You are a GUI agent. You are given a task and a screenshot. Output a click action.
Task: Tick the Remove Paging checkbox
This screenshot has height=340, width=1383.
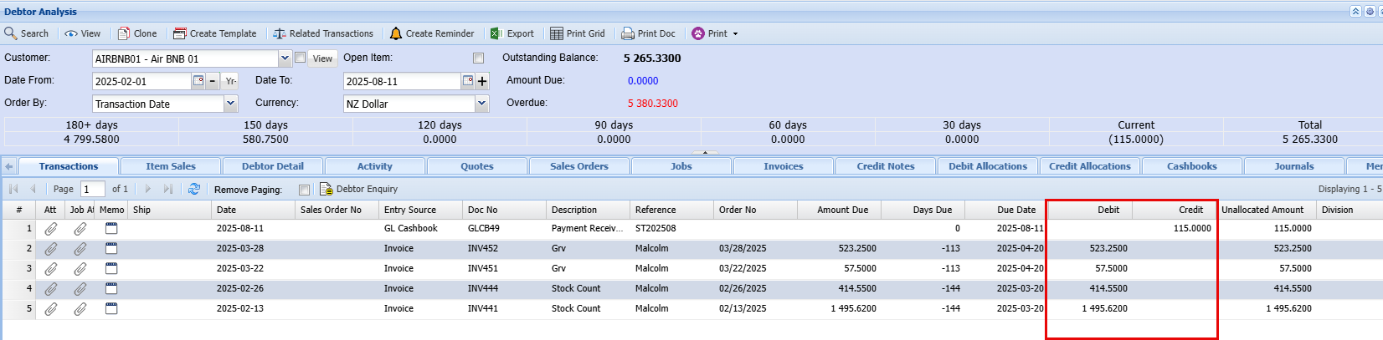304,190
